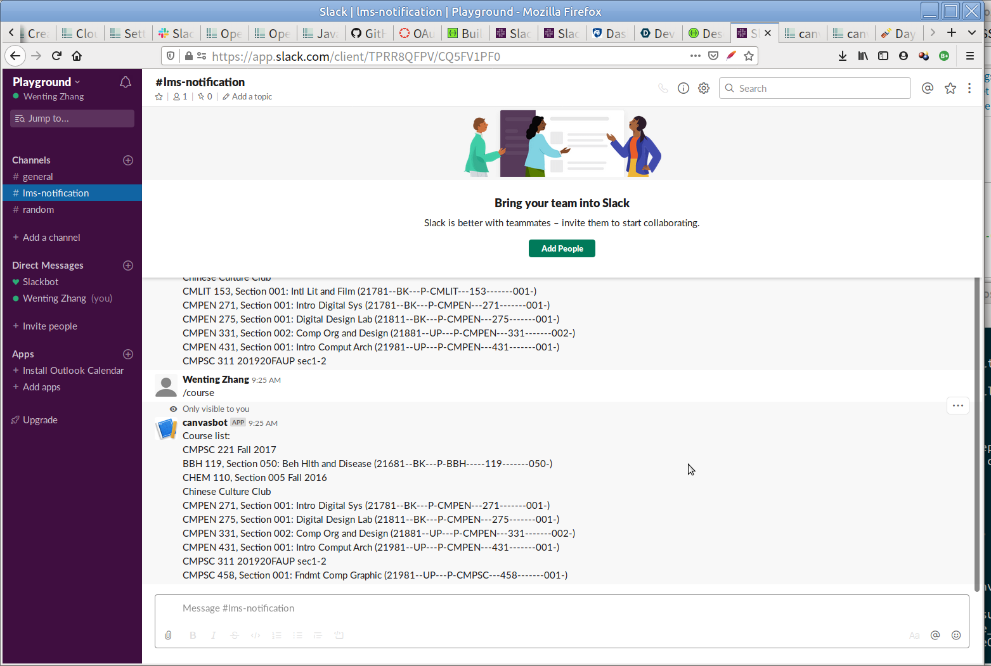Open the emoji picker in composer

[x=956, y=636]
